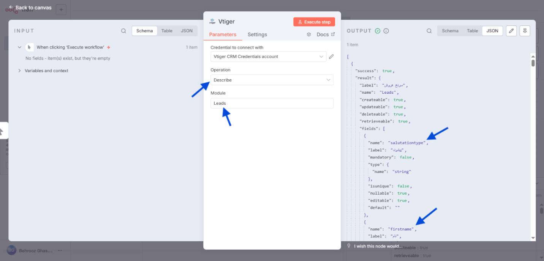Click the trigger cursor icon in Input
This screenshot has width=544, height=261.
(29, 47)
